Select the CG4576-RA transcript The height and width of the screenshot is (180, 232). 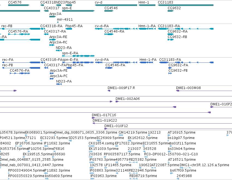click(19, 34)
